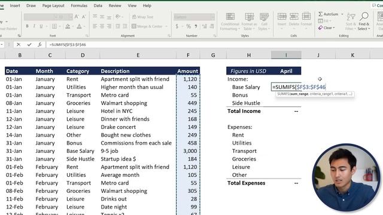The image size is (383, 215).
Task: Open the Clear menu
Action: pos(327,28)
